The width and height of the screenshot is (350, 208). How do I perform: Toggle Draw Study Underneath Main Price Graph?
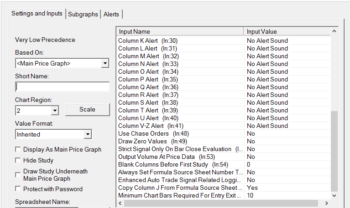pos(18,172)
